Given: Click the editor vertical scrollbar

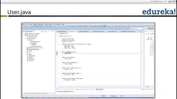Looking at the screenshot, I should (141, 59).
